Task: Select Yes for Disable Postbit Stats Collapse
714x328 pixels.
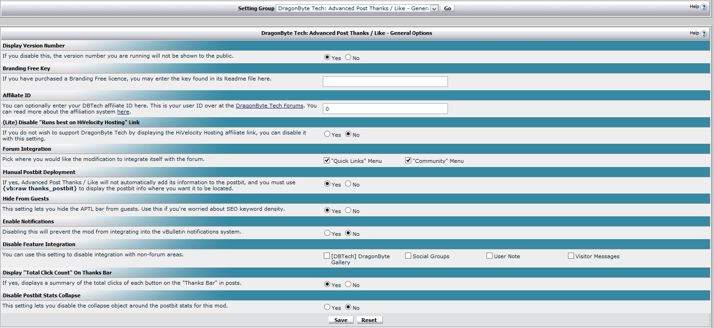Action: 327,308
